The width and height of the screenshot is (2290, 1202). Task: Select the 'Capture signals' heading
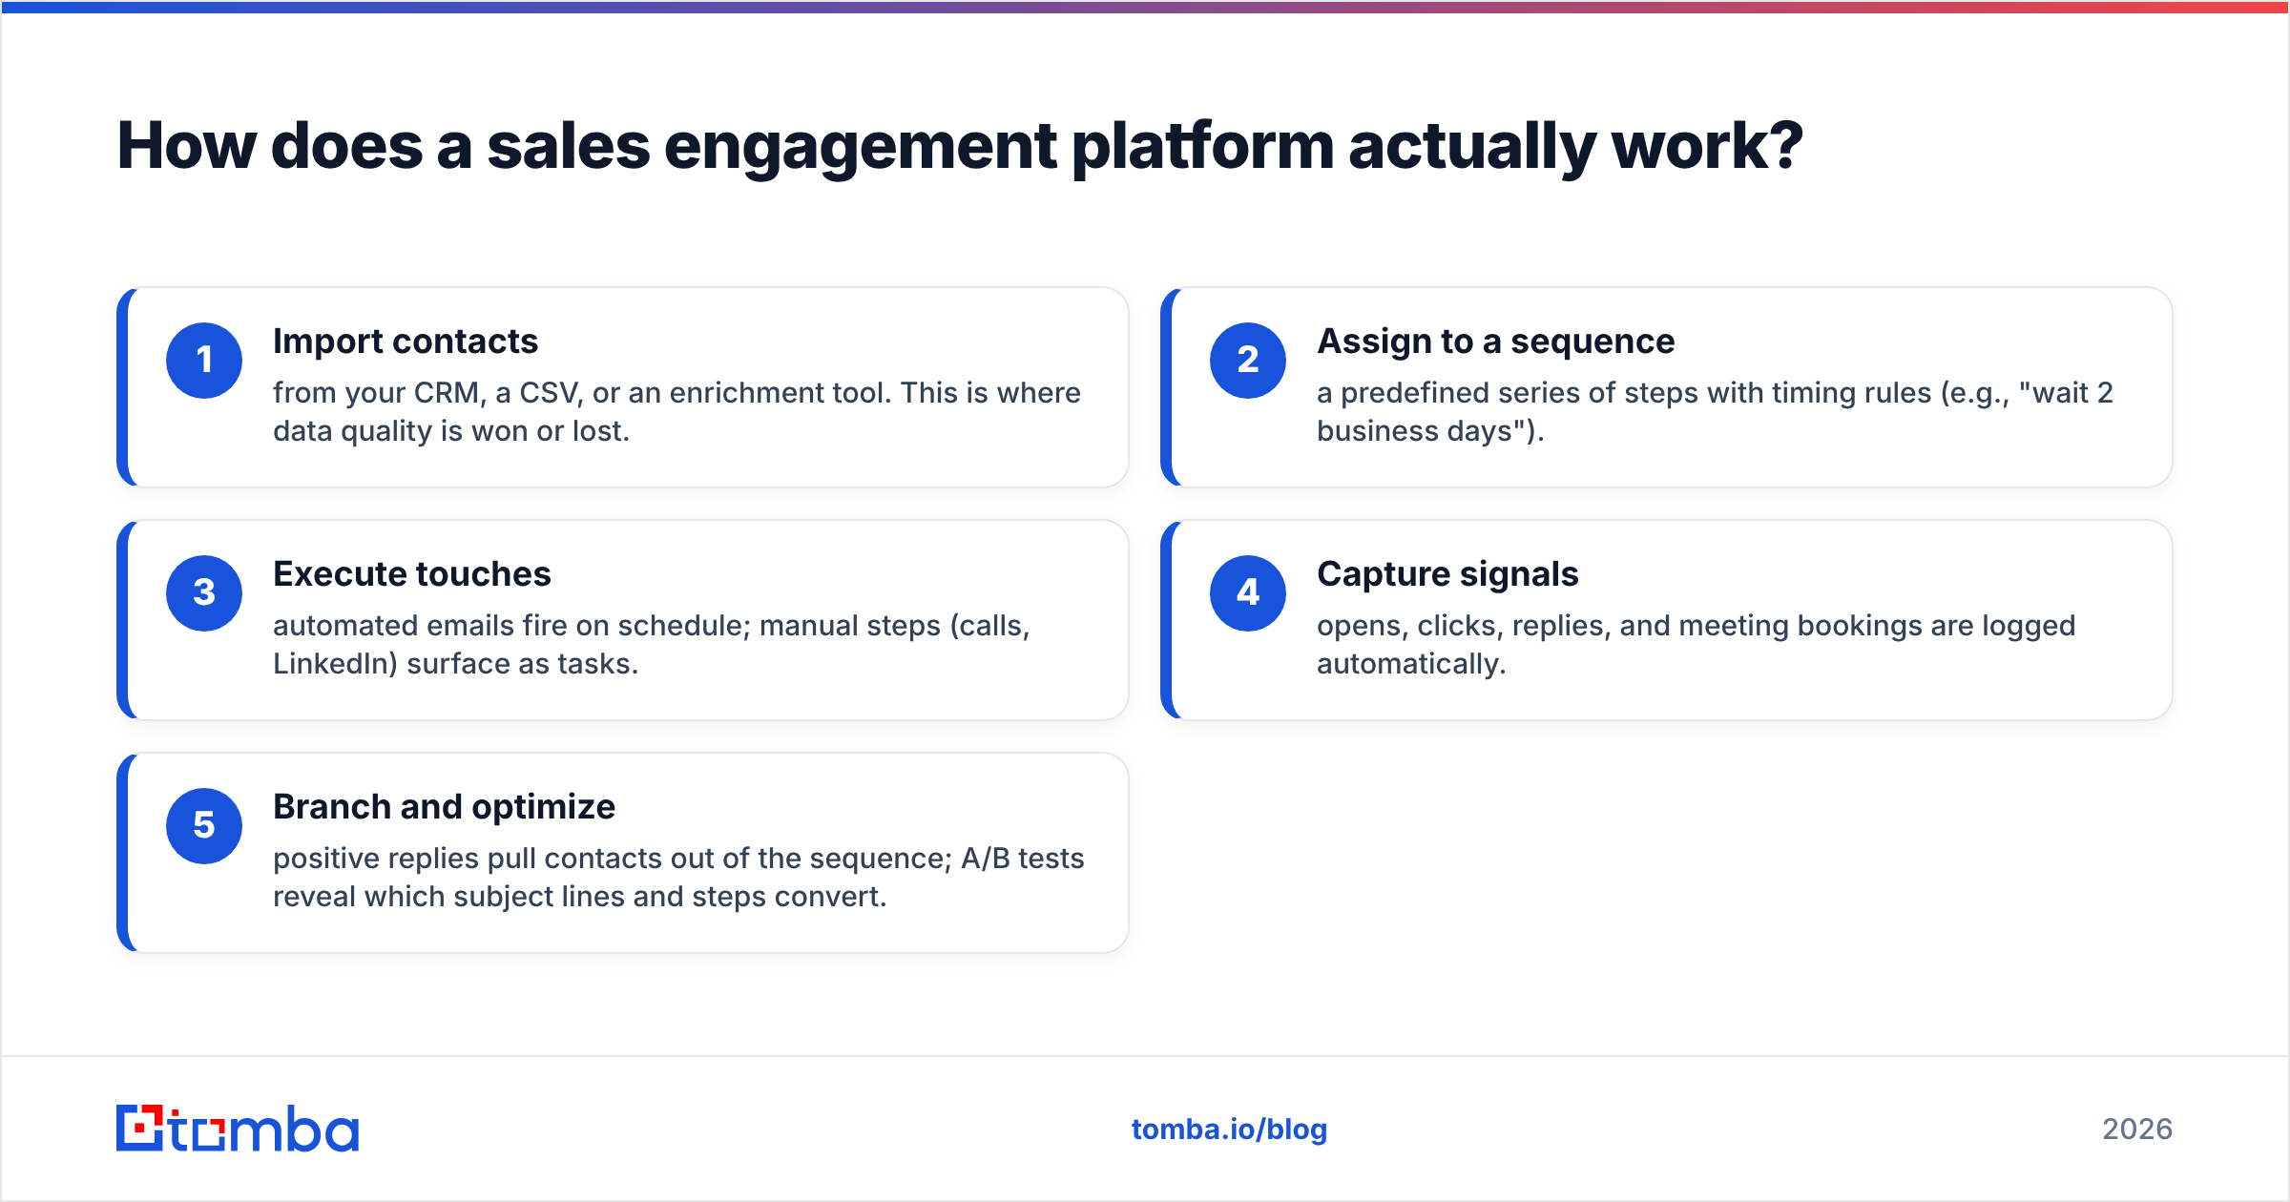1447,574
